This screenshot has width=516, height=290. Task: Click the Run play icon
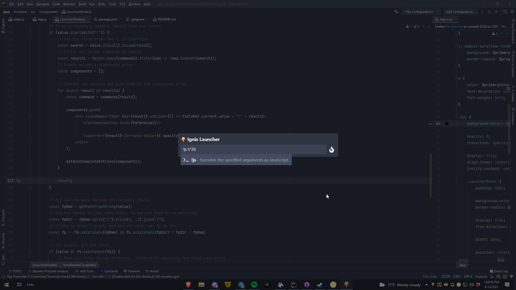coord(482,12)
